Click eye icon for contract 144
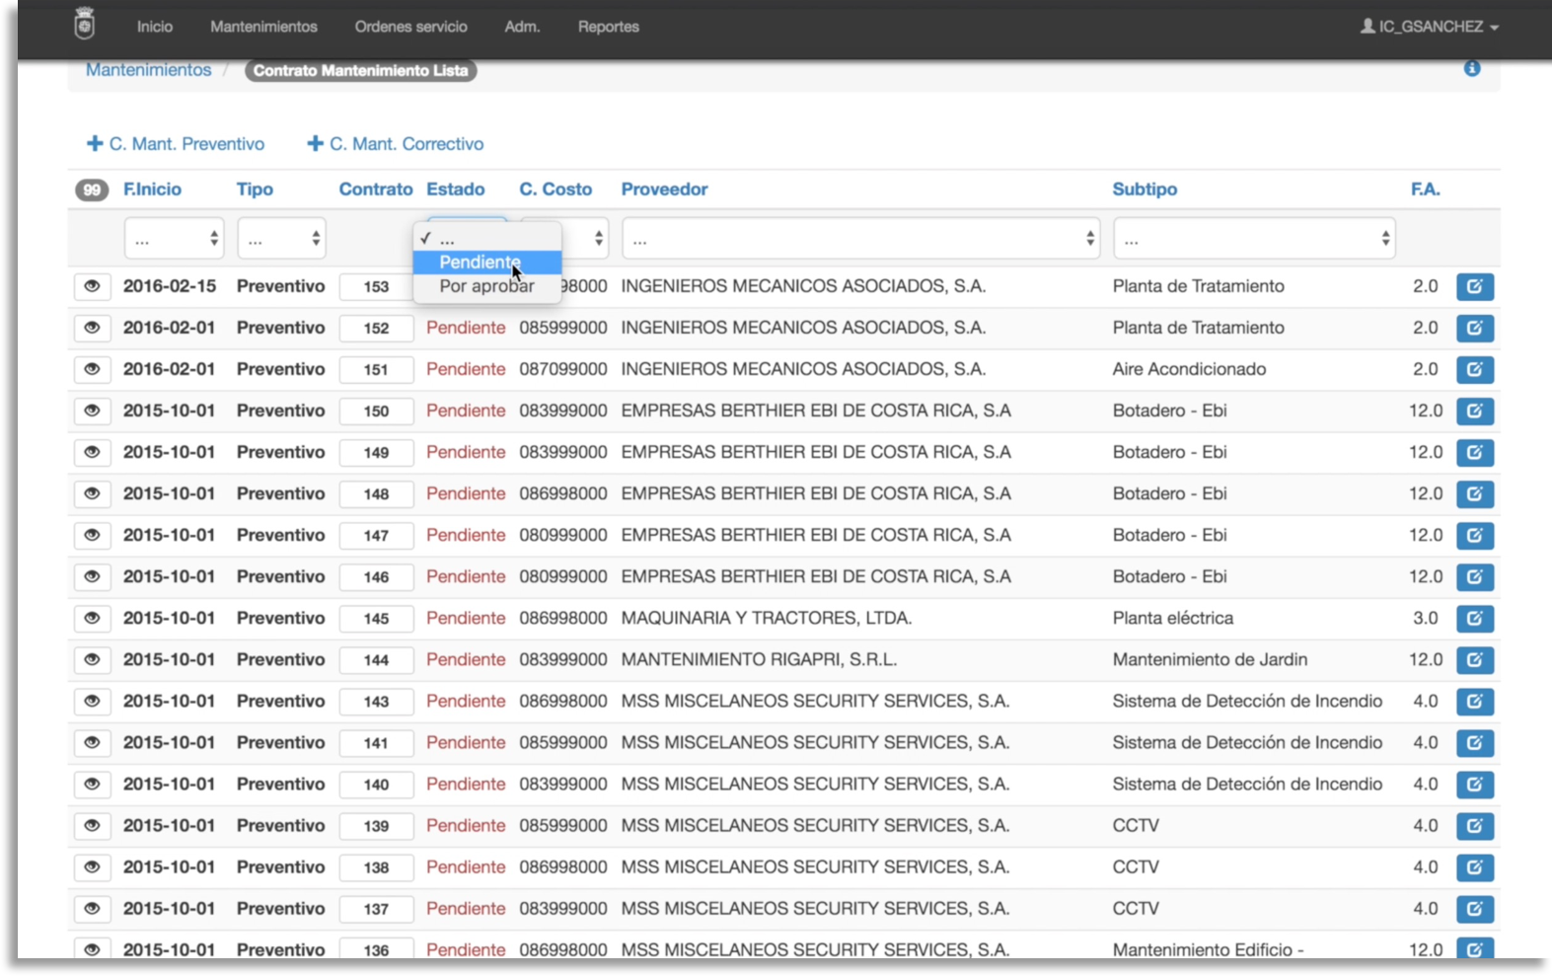The width and height of the screenshot is (1552, 976). [x=92, y=659]
